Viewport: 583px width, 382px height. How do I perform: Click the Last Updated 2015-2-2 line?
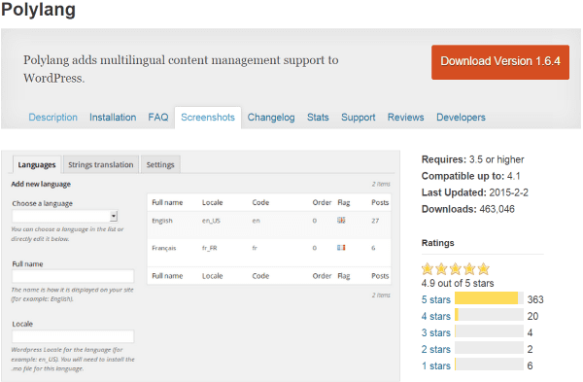[475, 192]
